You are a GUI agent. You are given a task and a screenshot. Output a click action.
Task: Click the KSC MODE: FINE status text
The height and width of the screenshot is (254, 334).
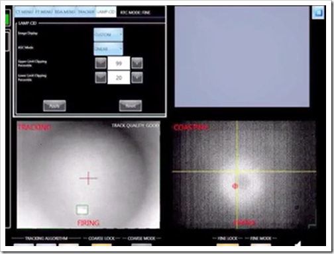coord(135,13)
